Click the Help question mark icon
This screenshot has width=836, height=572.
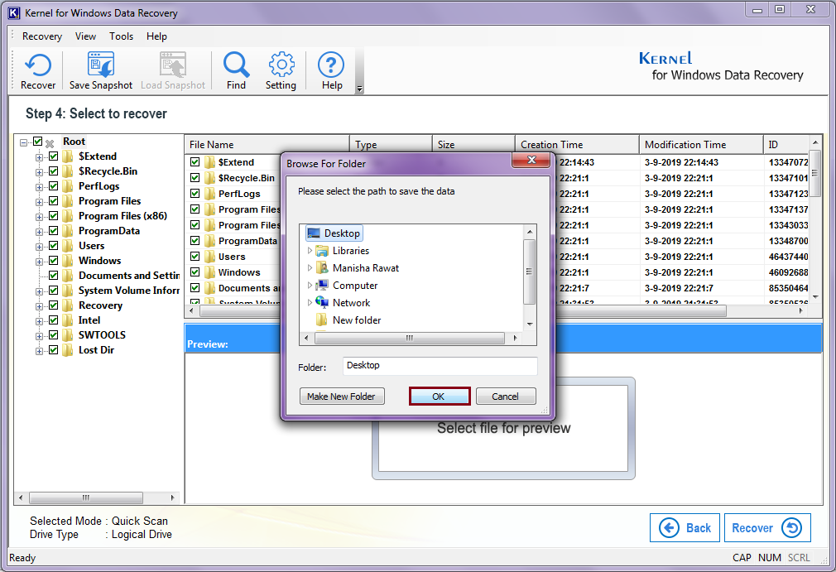tap(331, 65)
